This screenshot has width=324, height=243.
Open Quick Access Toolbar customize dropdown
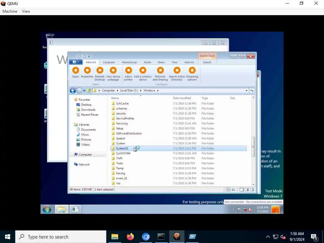[89, 56]
